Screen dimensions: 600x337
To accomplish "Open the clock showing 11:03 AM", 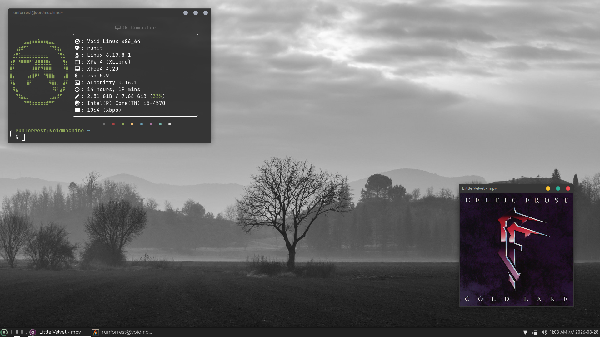I will [574, 332].
